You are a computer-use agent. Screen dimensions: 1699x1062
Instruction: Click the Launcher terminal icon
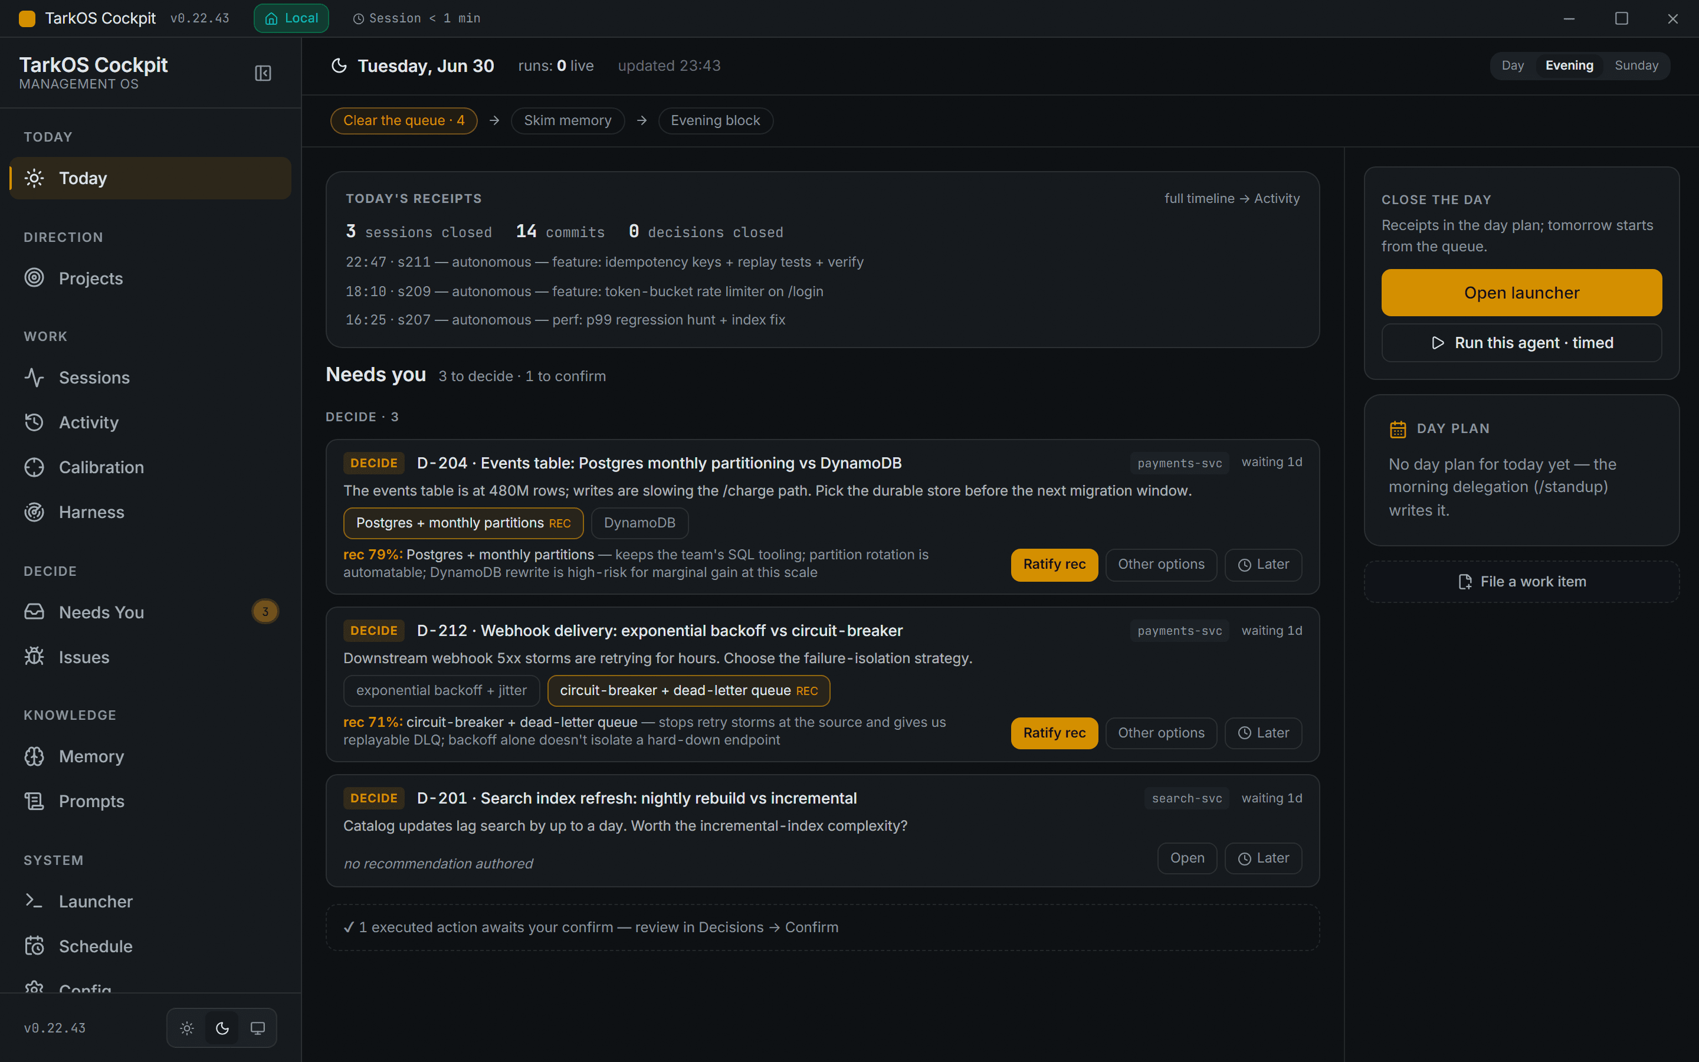click(x=34, y=901)
